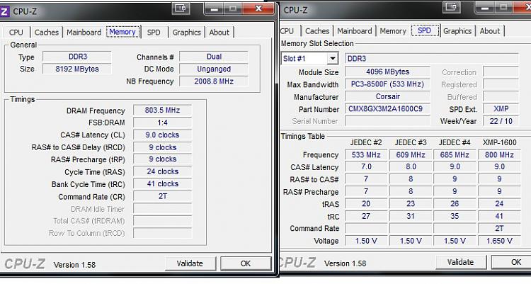Click the JEDEC #2 frequency 533 MHz cell

[x=366, y=155]
